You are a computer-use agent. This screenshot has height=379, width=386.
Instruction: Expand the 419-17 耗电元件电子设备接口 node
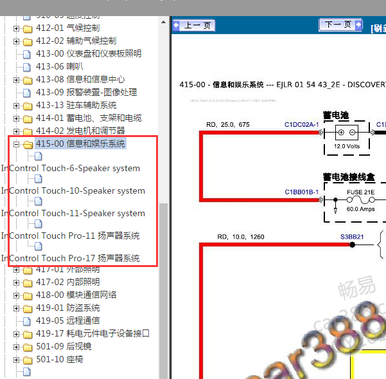click(x=16, y=334)
